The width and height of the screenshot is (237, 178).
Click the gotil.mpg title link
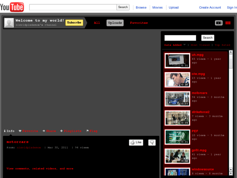click(199, 150)
